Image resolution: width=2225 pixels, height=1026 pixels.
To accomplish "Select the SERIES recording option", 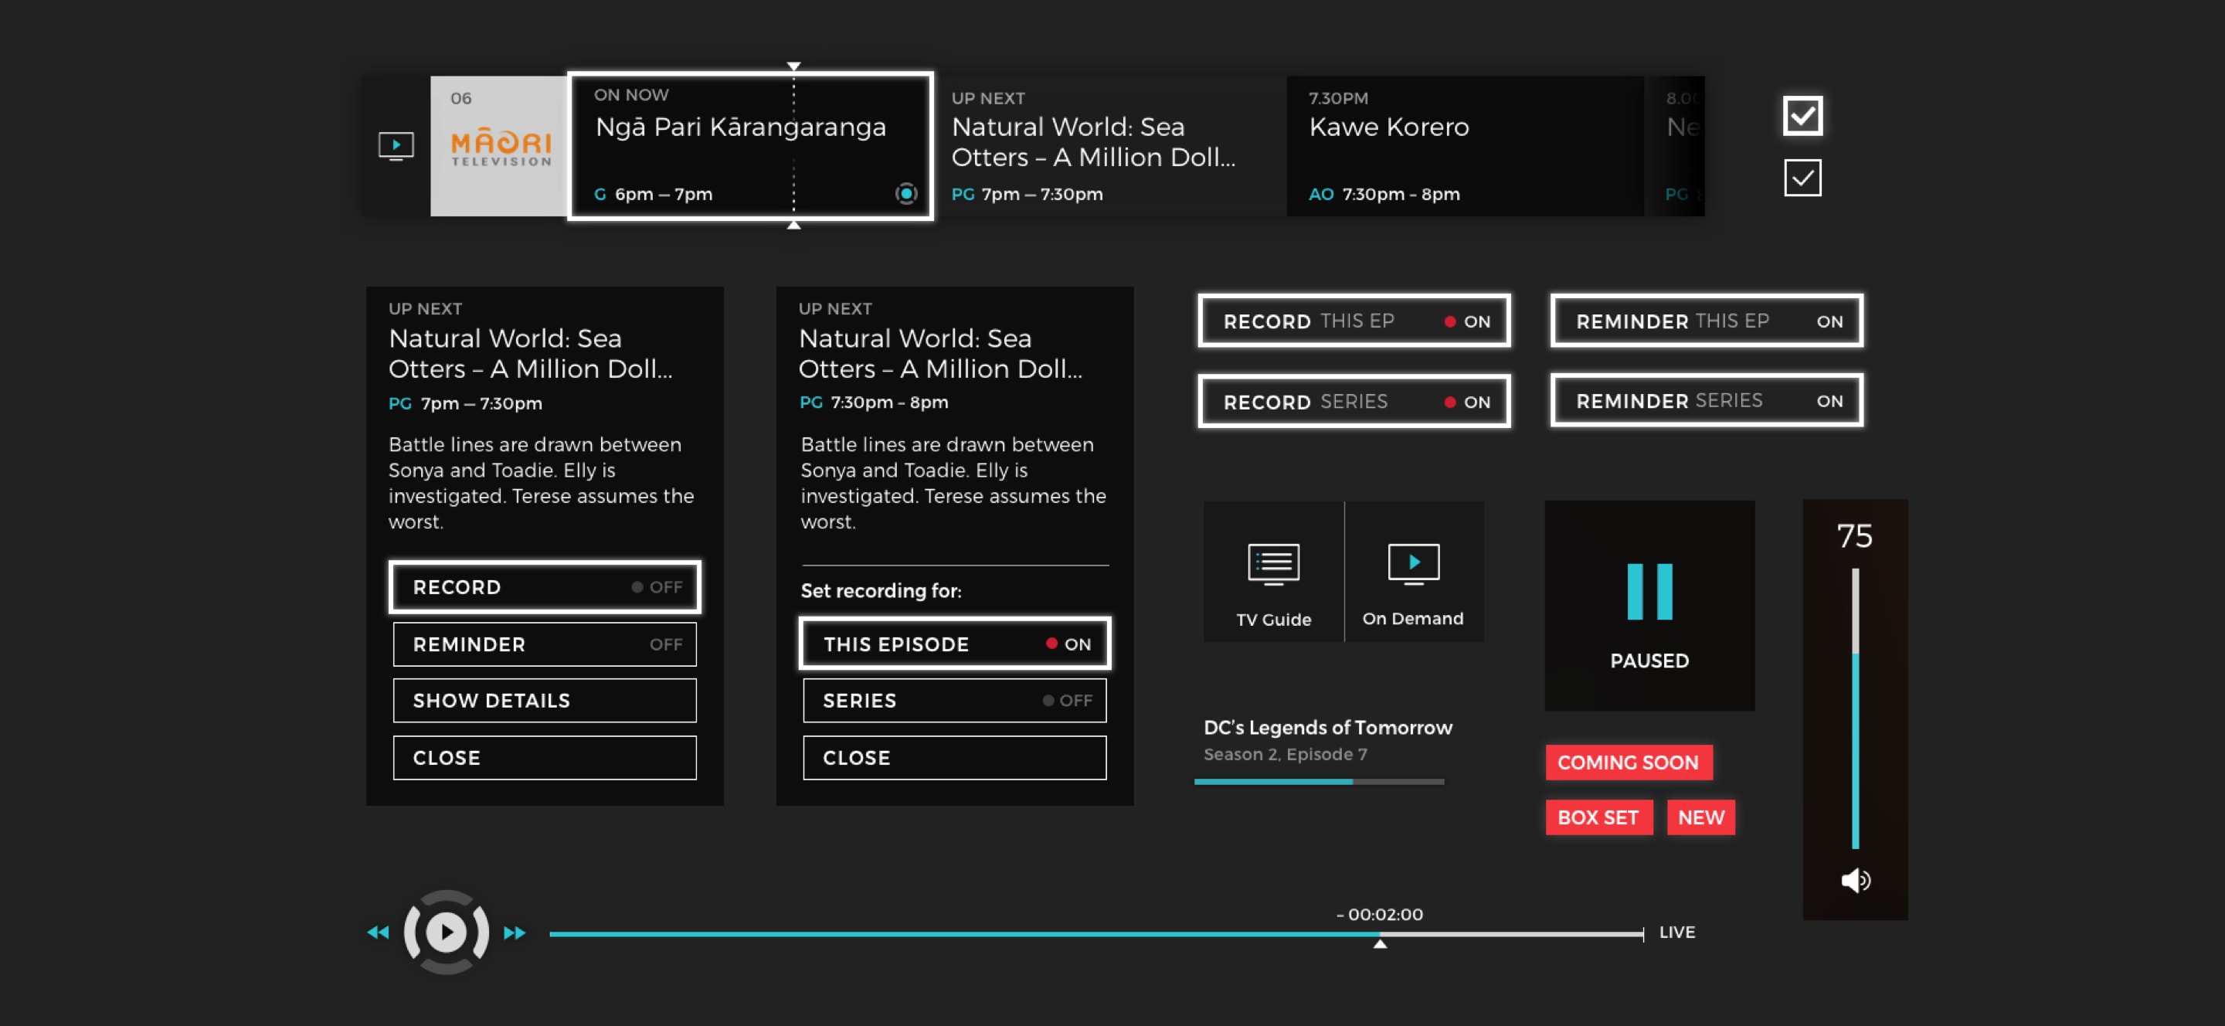I will pyautogui.click(x=953, y=700).
